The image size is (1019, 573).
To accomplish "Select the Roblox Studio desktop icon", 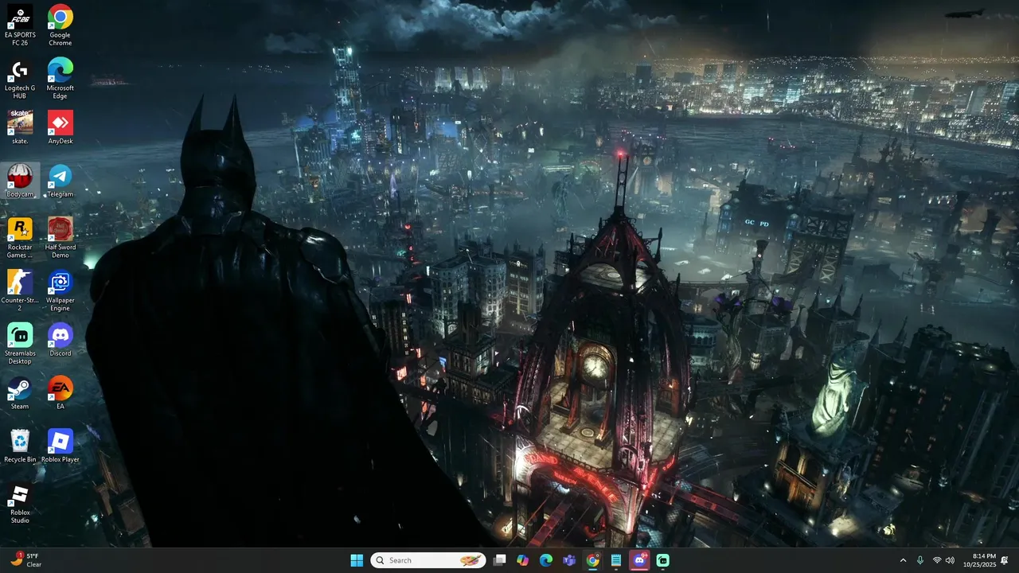I will click(x=20, y=504).
